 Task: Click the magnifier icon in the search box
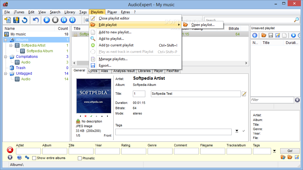click(296, 20)
